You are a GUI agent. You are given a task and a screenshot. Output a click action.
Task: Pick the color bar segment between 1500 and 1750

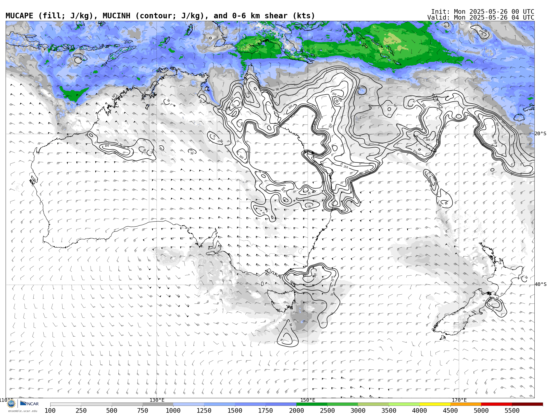coord(250,404)
